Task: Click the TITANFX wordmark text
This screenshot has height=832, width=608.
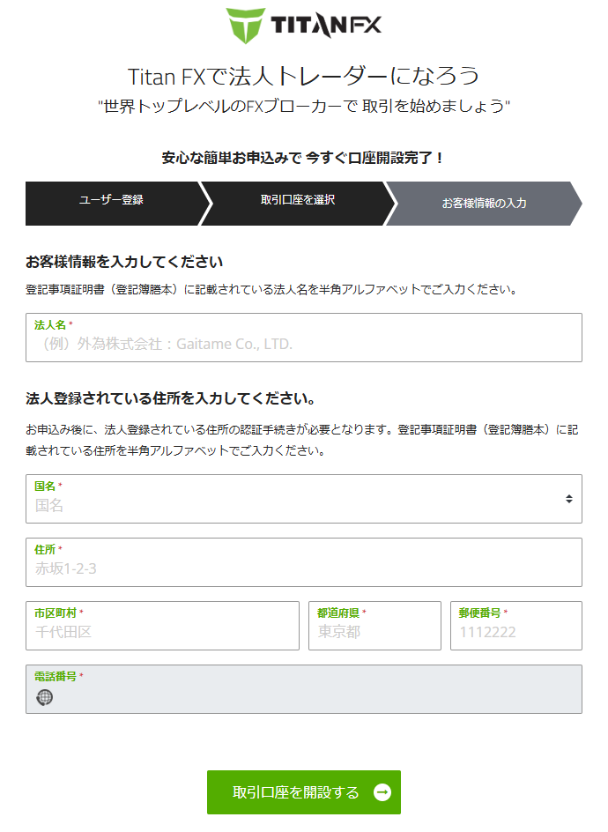Action: (x=326, y=25)
